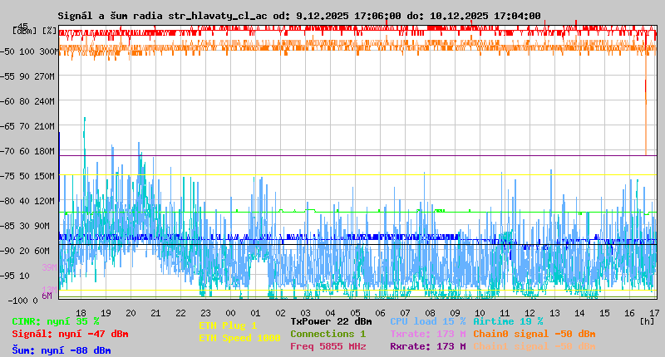
Task: Click the blue Šum -88 dBm legend entry
Action: tap(61, 350)
